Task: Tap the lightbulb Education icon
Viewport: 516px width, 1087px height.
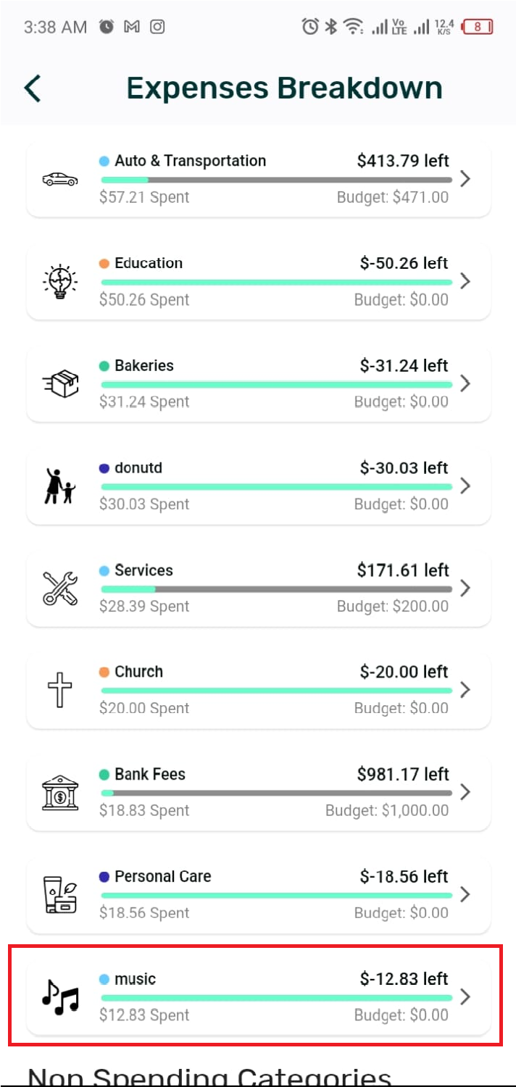Action: click(x=60, y=281)
